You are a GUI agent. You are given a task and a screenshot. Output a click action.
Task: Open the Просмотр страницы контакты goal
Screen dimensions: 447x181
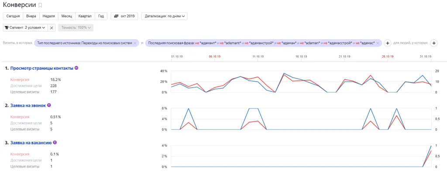coord(42,68)
